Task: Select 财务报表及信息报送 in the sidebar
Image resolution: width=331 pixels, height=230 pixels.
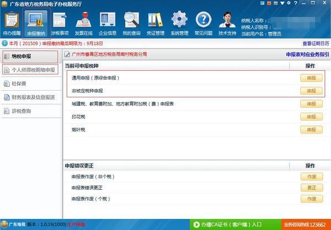Action: [x=31, y=97]
